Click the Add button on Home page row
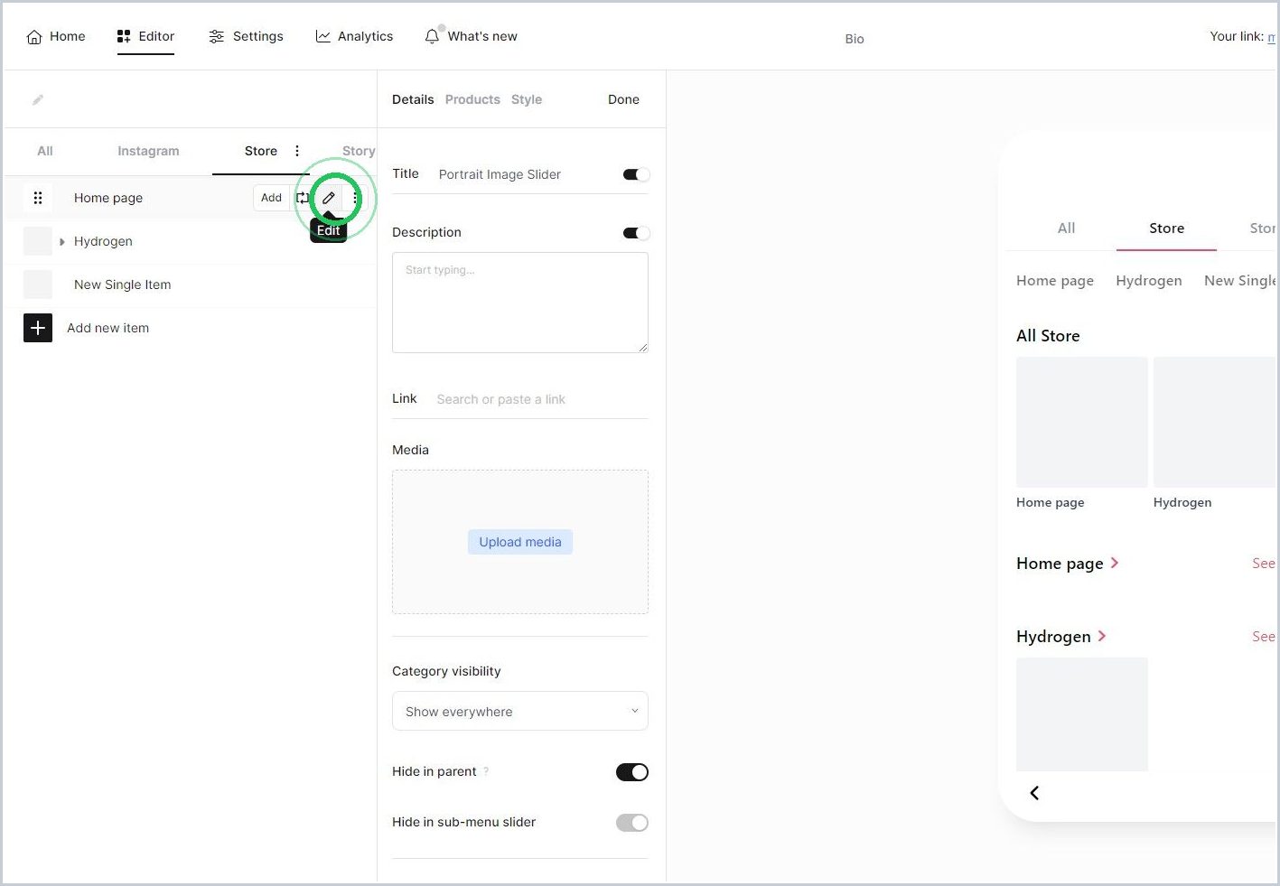 pos(271,198)
